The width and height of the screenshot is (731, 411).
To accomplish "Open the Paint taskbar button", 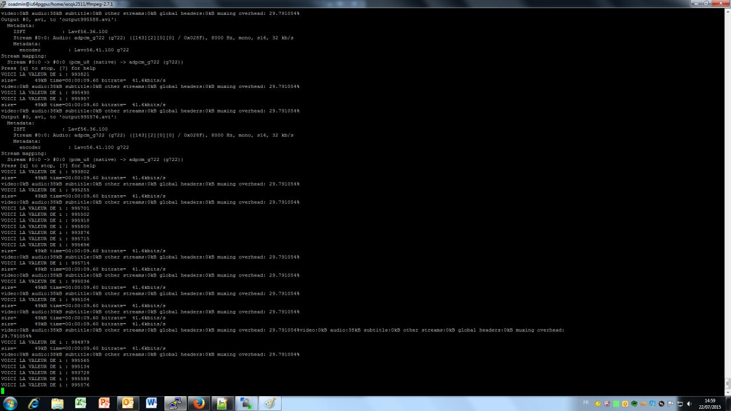I will [x=270, y=404].
